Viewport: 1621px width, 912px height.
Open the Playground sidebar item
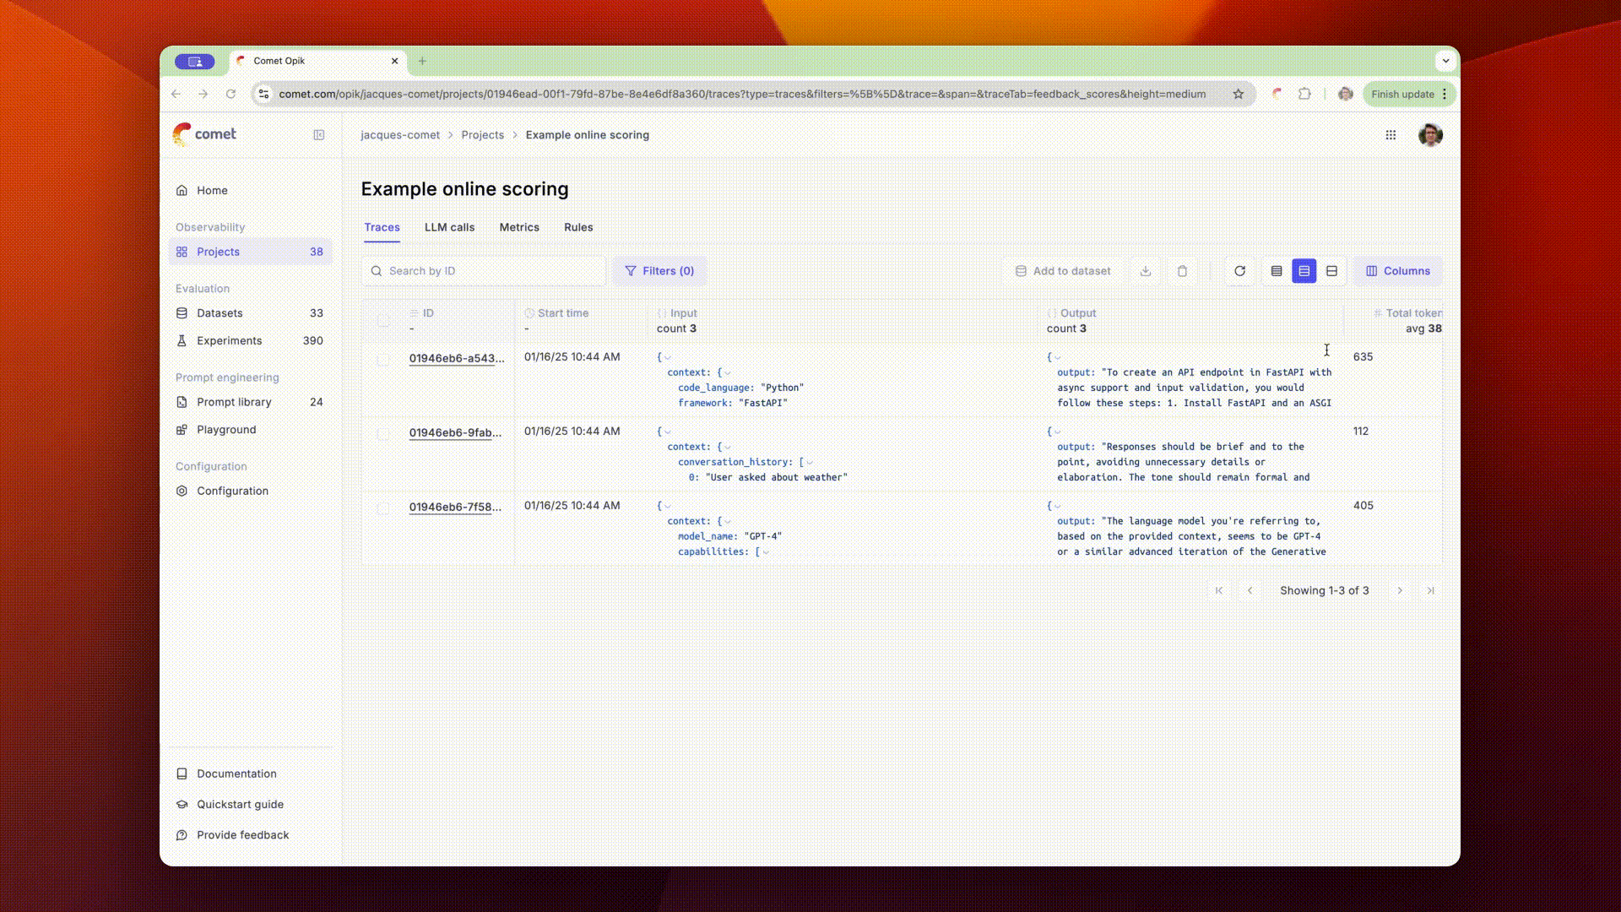click(x=226, y=430)
